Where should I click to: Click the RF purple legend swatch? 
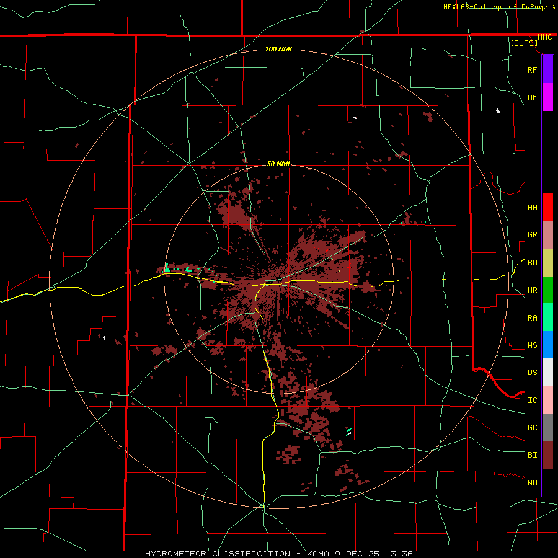pyautogui.click(x=547, y=69)
